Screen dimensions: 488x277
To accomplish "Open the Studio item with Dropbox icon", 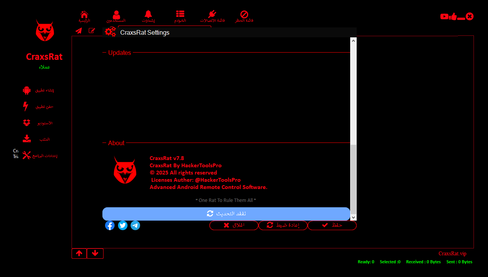I will 27,123.
